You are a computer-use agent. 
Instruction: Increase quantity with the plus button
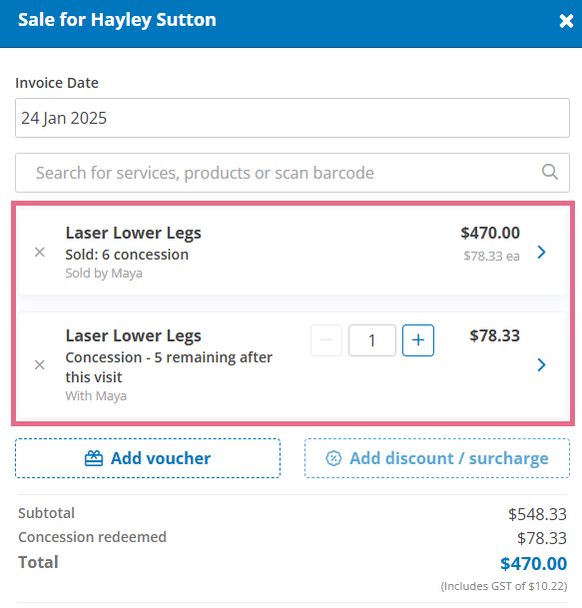(x=418, y=340)
